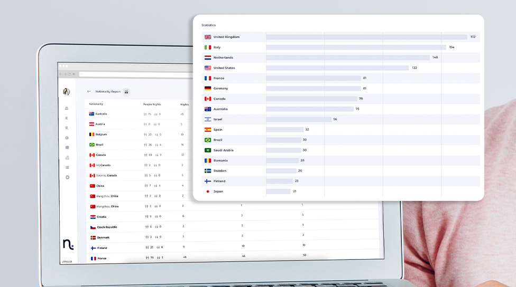Select the Brazil row in the table
The width and height of the screenshot is (516, 287).
tap(140, 145)
